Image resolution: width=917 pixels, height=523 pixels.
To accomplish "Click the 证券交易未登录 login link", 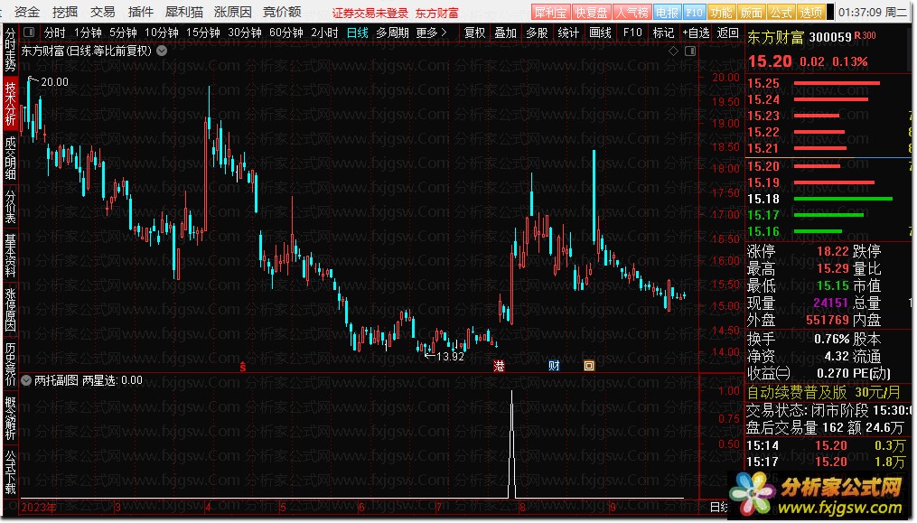I will 370,13.
